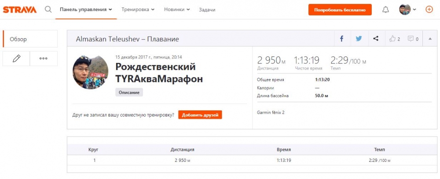Open notifications bell

point(385,10)
